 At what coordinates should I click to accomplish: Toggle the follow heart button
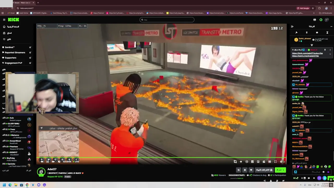tap(251, 170)
